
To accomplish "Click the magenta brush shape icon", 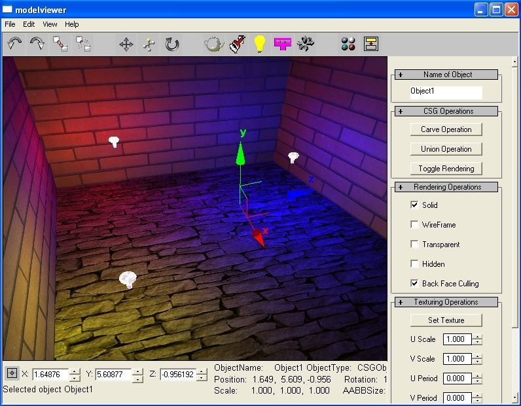I will pos(283,44).
